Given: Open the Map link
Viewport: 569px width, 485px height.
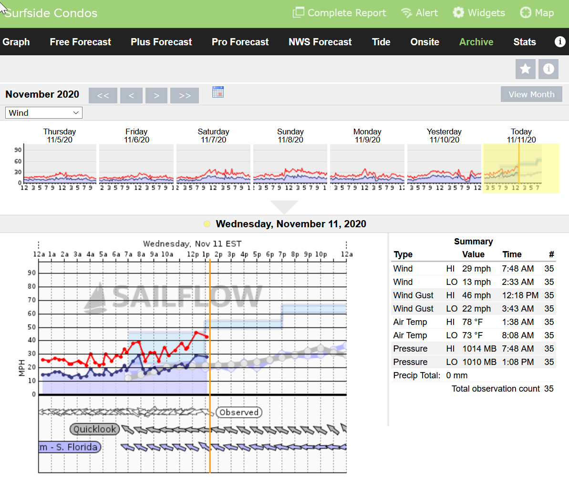Looking at the screenshot, I should 537,13.
